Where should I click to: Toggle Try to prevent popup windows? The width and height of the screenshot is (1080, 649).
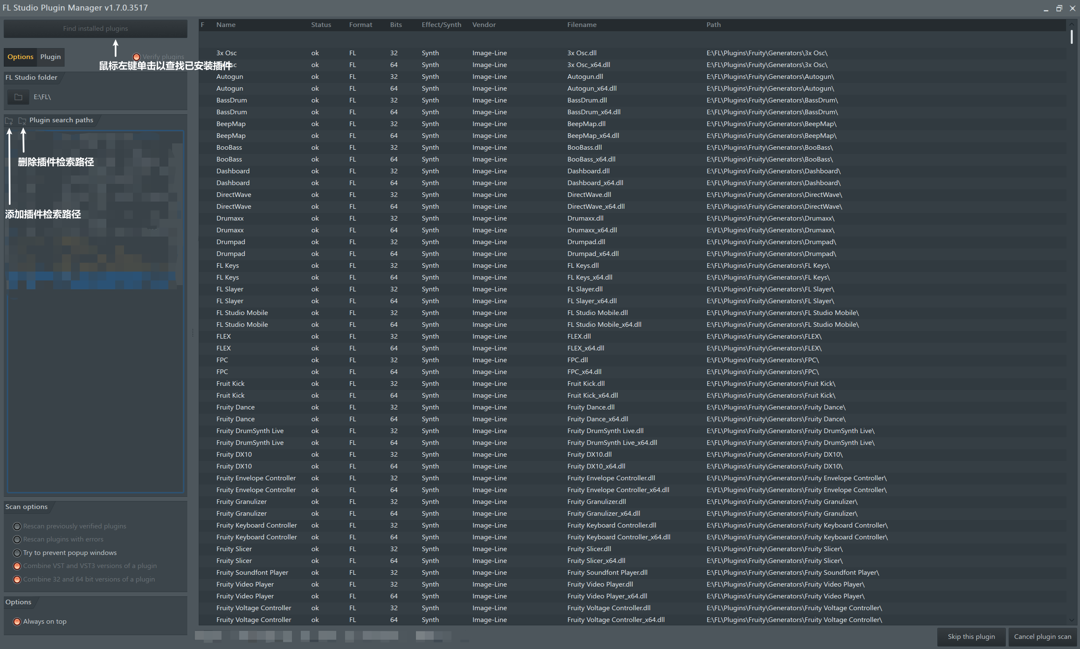tap(17, 553)
